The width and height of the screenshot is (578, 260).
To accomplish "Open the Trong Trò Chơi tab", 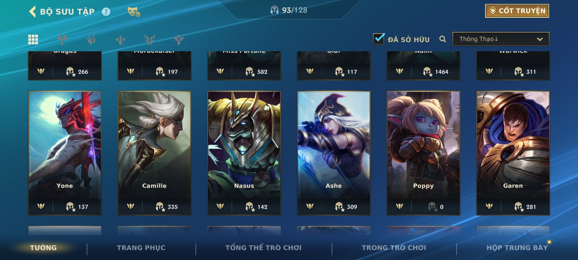I will [394, 248].
